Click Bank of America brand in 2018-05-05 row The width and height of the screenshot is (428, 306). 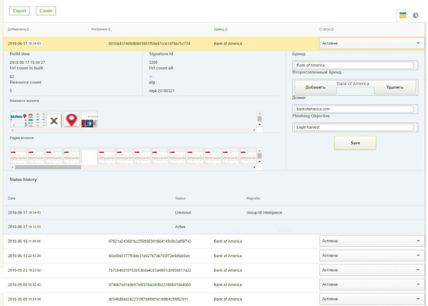(228, 299)
